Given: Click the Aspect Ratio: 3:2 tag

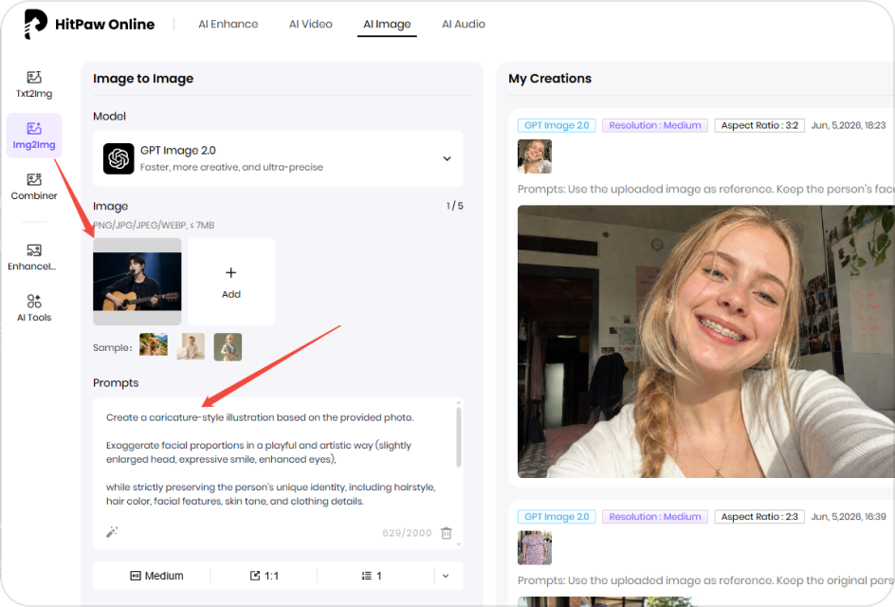Looking at the screenshot, I should pyautogui.click(x=759, y=125).
